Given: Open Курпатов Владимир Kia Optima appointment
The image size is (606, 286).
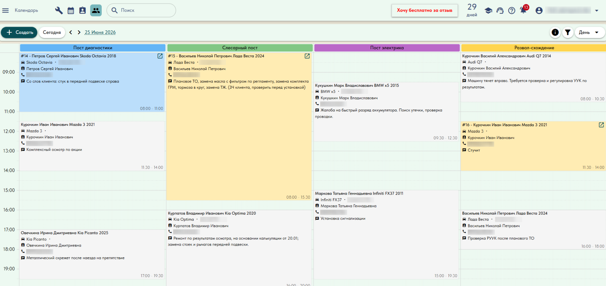Looking at the screenshot, I should [x=239, y=248].
